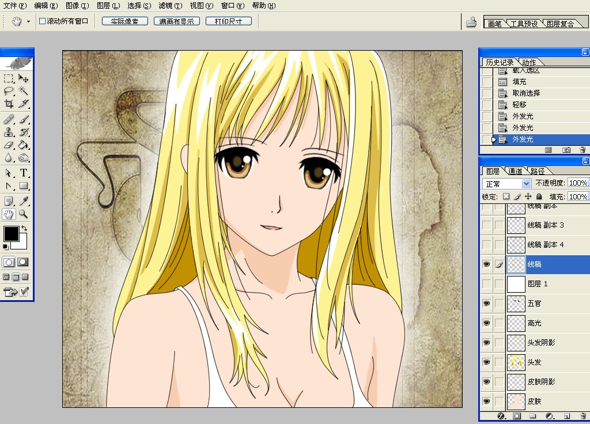The image size is (590, 424).
Task: Enable the 滚动所有窗口 checkbox
Action: click(x=42, y=21)
